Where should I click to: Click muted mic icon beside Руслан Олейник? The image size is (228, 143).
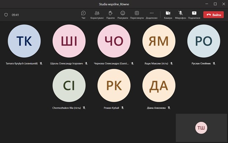pos(214,63)
